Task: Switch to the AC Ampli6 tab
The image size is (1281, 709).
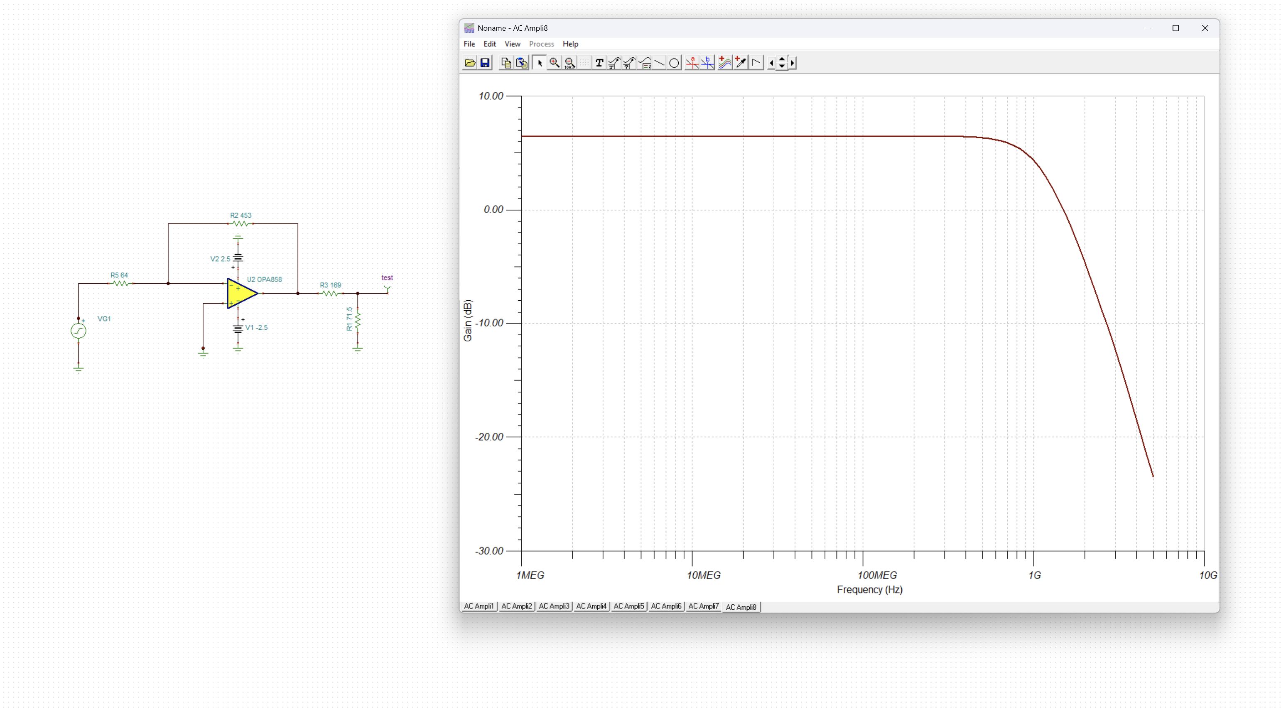Action: [666, 606]
